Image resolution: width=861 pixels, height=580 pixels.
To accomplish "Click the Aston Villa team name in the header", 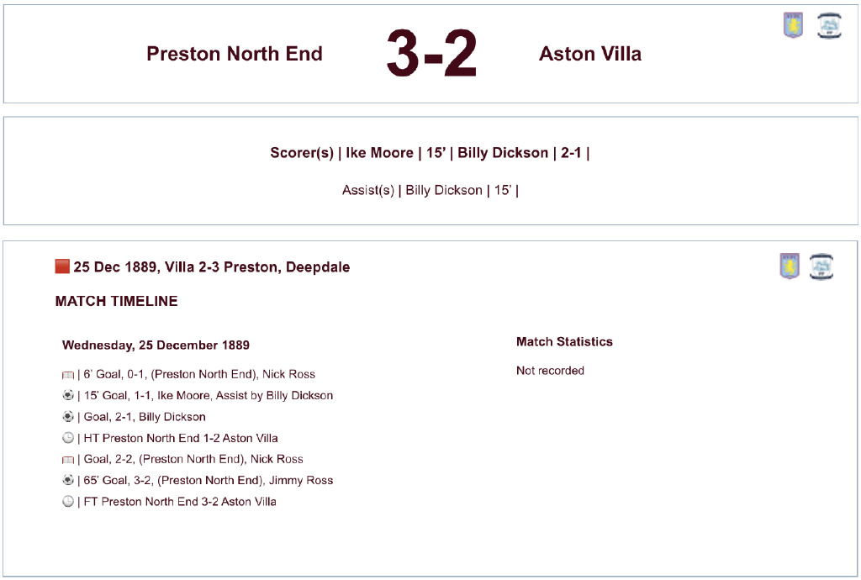I will [x=590, y=54].
